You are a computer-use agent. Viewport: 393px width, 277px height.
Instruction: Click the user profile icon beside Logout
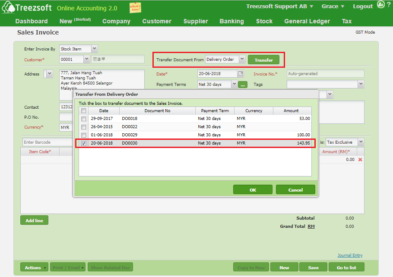(x=381, y=4)
